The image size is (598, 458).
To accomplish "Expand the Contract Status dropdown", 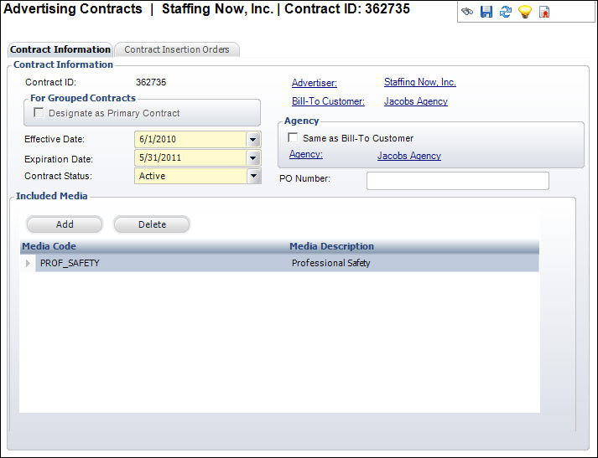I will point(253,177).
